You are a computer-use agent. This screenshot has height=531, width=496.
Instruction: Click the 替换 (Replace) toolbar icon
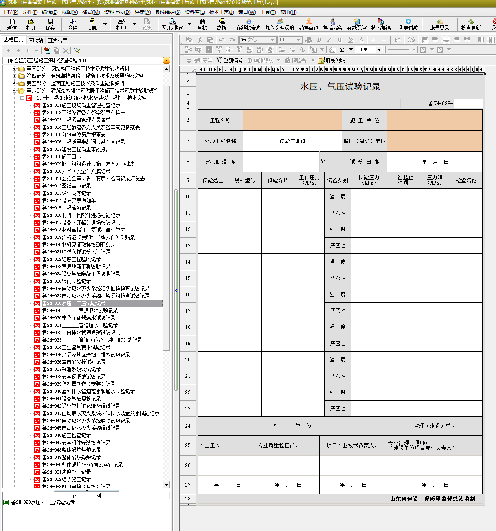click(x=221, y=24)
